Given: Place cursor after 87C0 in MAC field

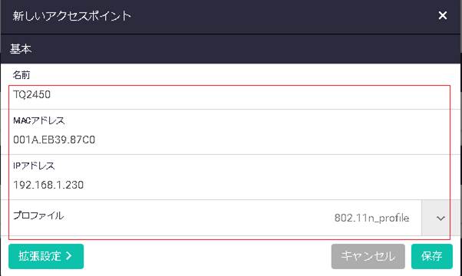Looking at the screenshot, I should [96, 140].
